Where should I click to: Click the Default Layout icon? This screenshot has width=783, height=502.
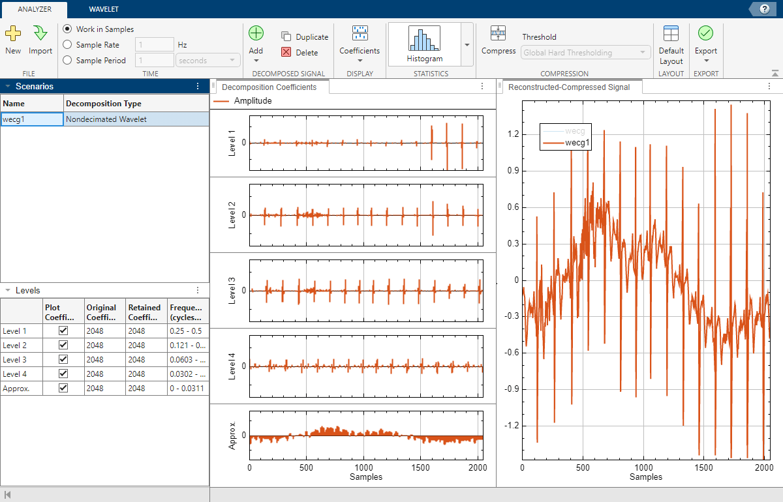(x=671, y=34)
